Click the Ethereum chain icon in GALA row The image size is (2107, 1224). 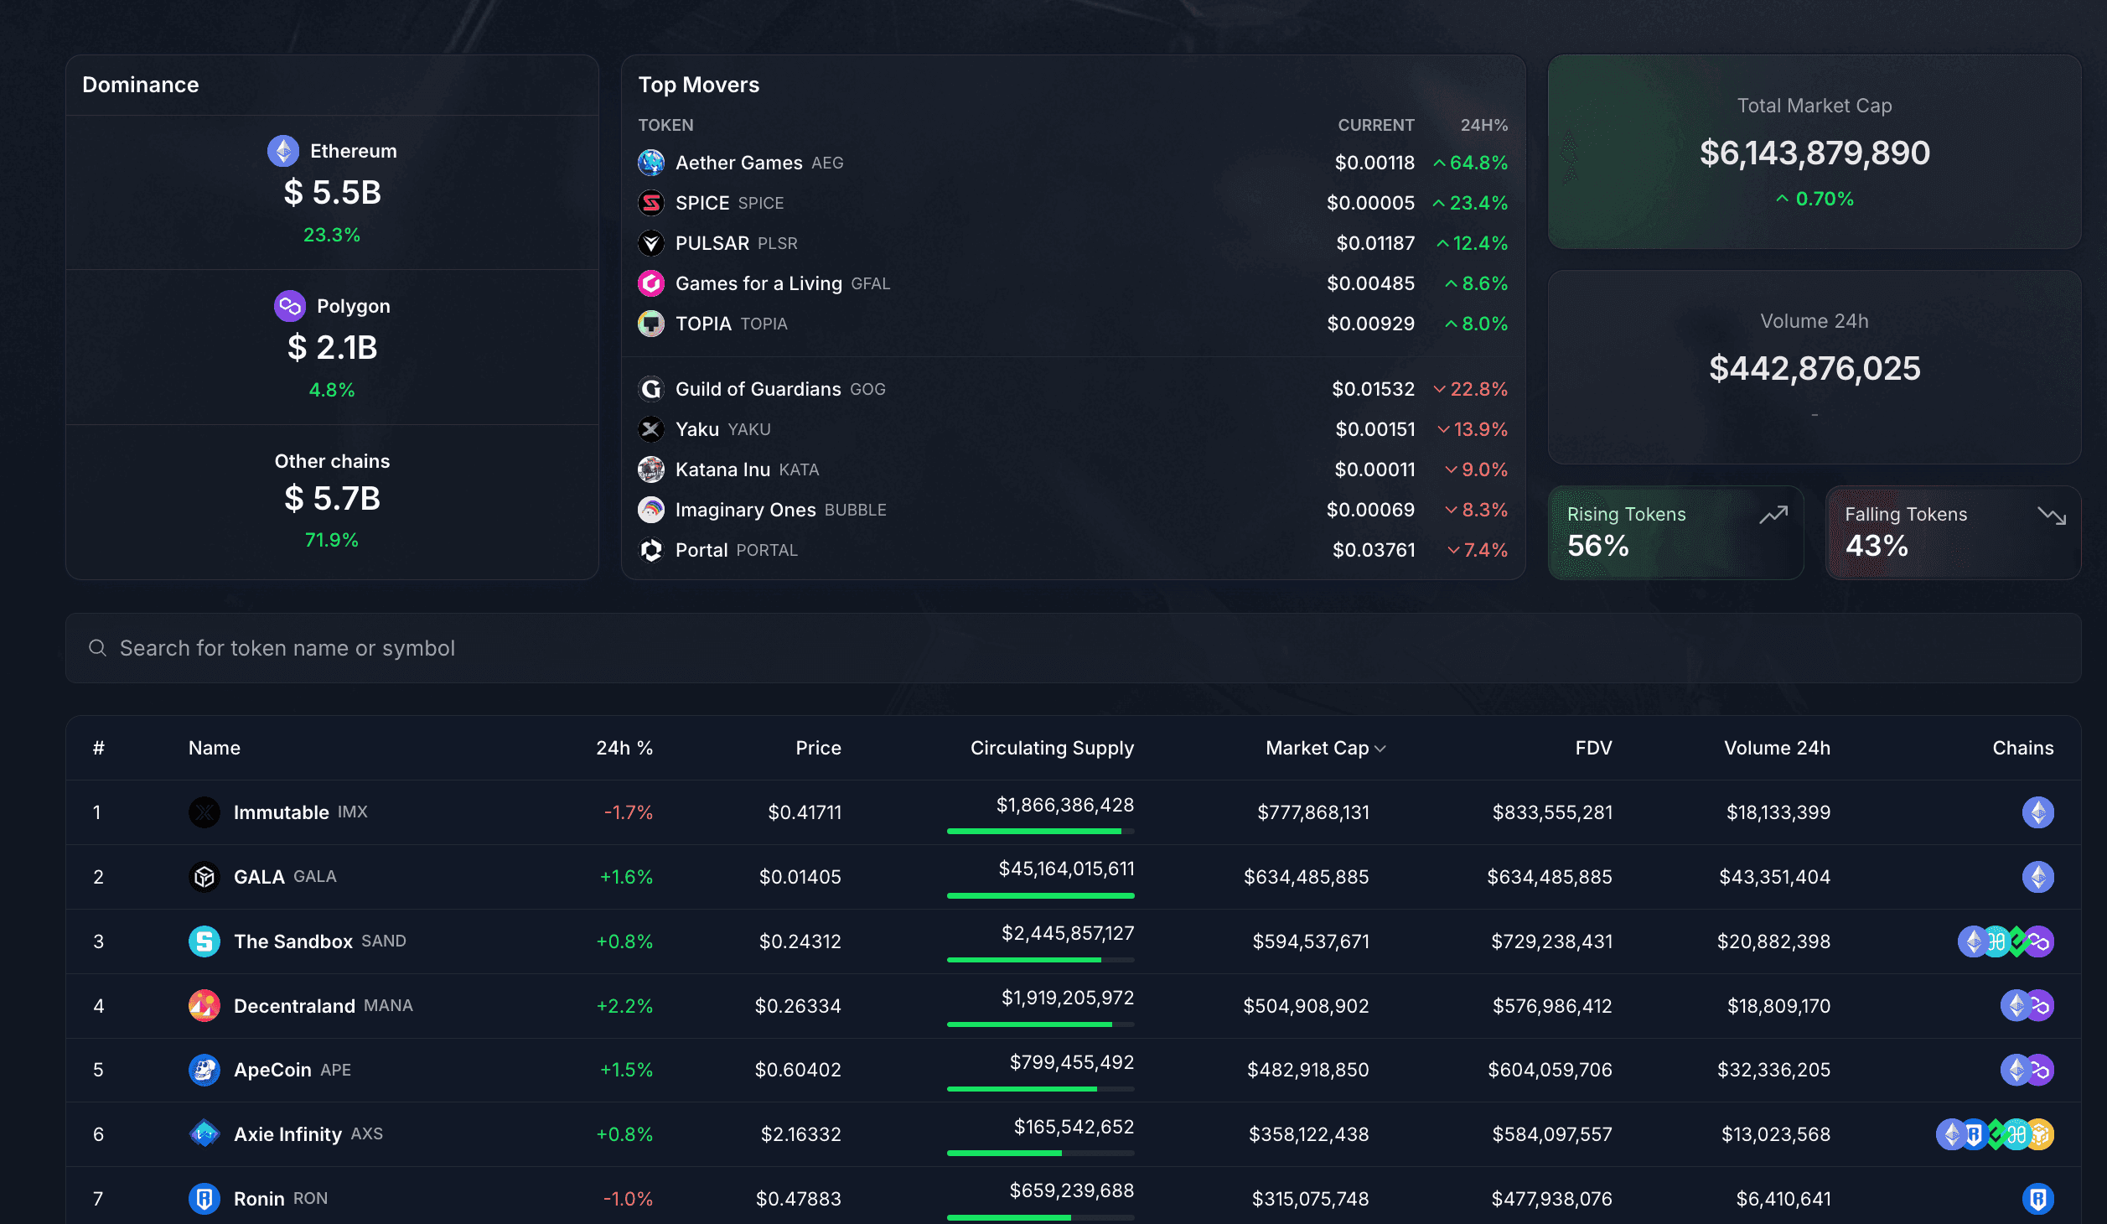[x=2038, y=877]
